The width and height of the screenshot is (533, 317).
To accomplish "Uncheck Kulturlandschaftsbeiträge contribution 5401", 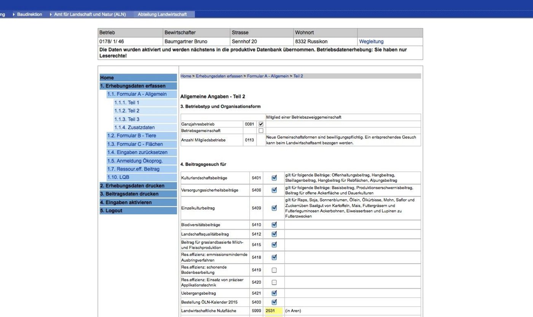I will (273, 178).
